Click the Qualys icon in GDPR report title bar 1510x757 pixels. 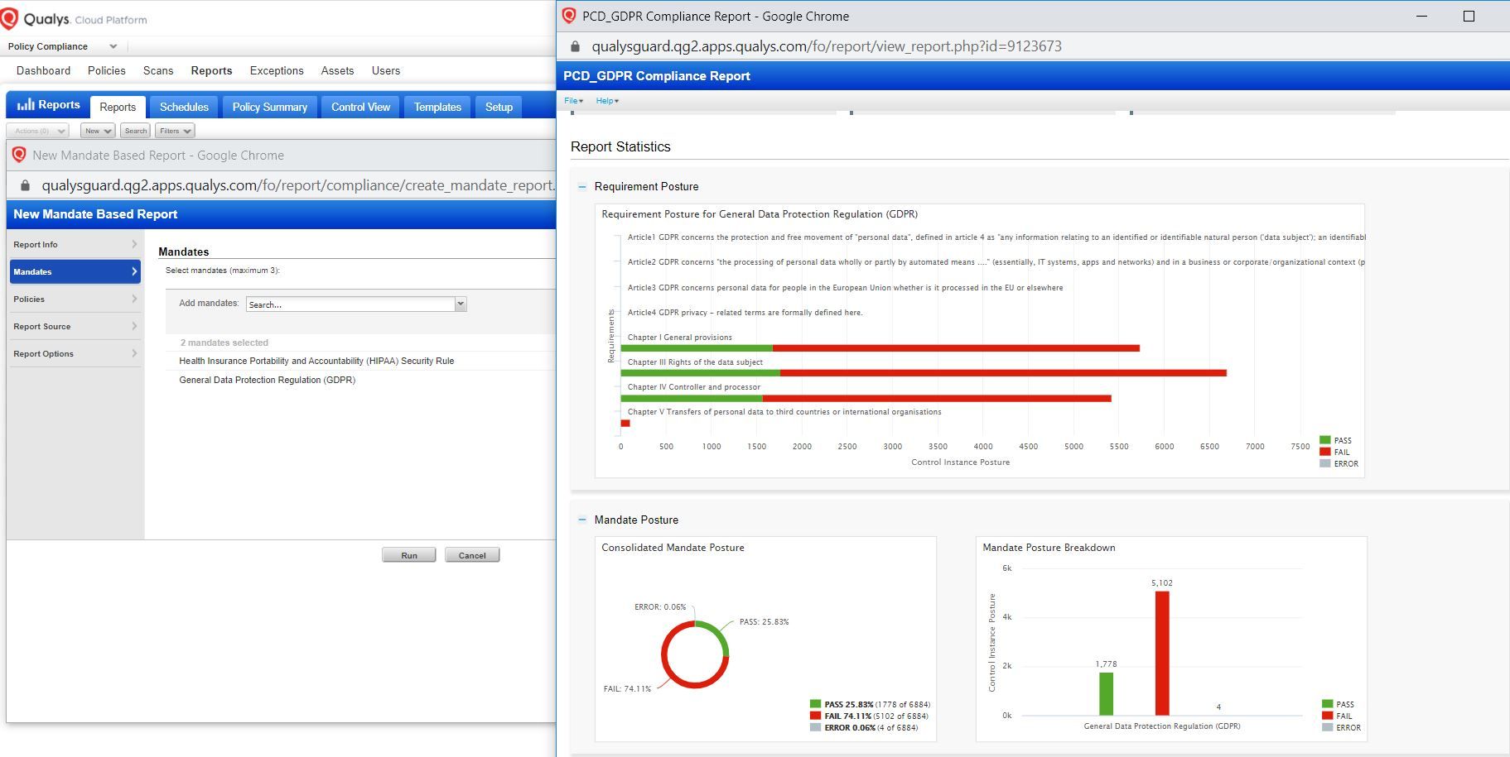(569, 16)
